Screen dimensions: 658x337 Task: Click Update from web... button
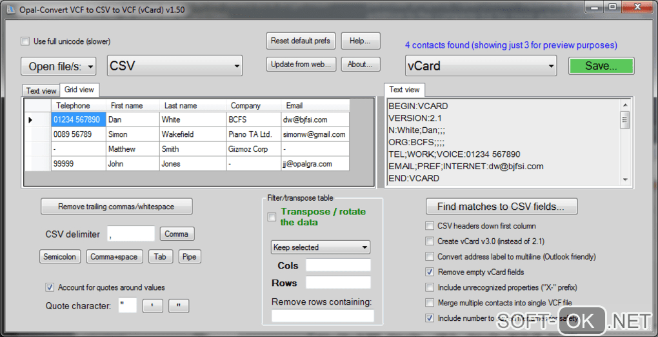[301, 65]
